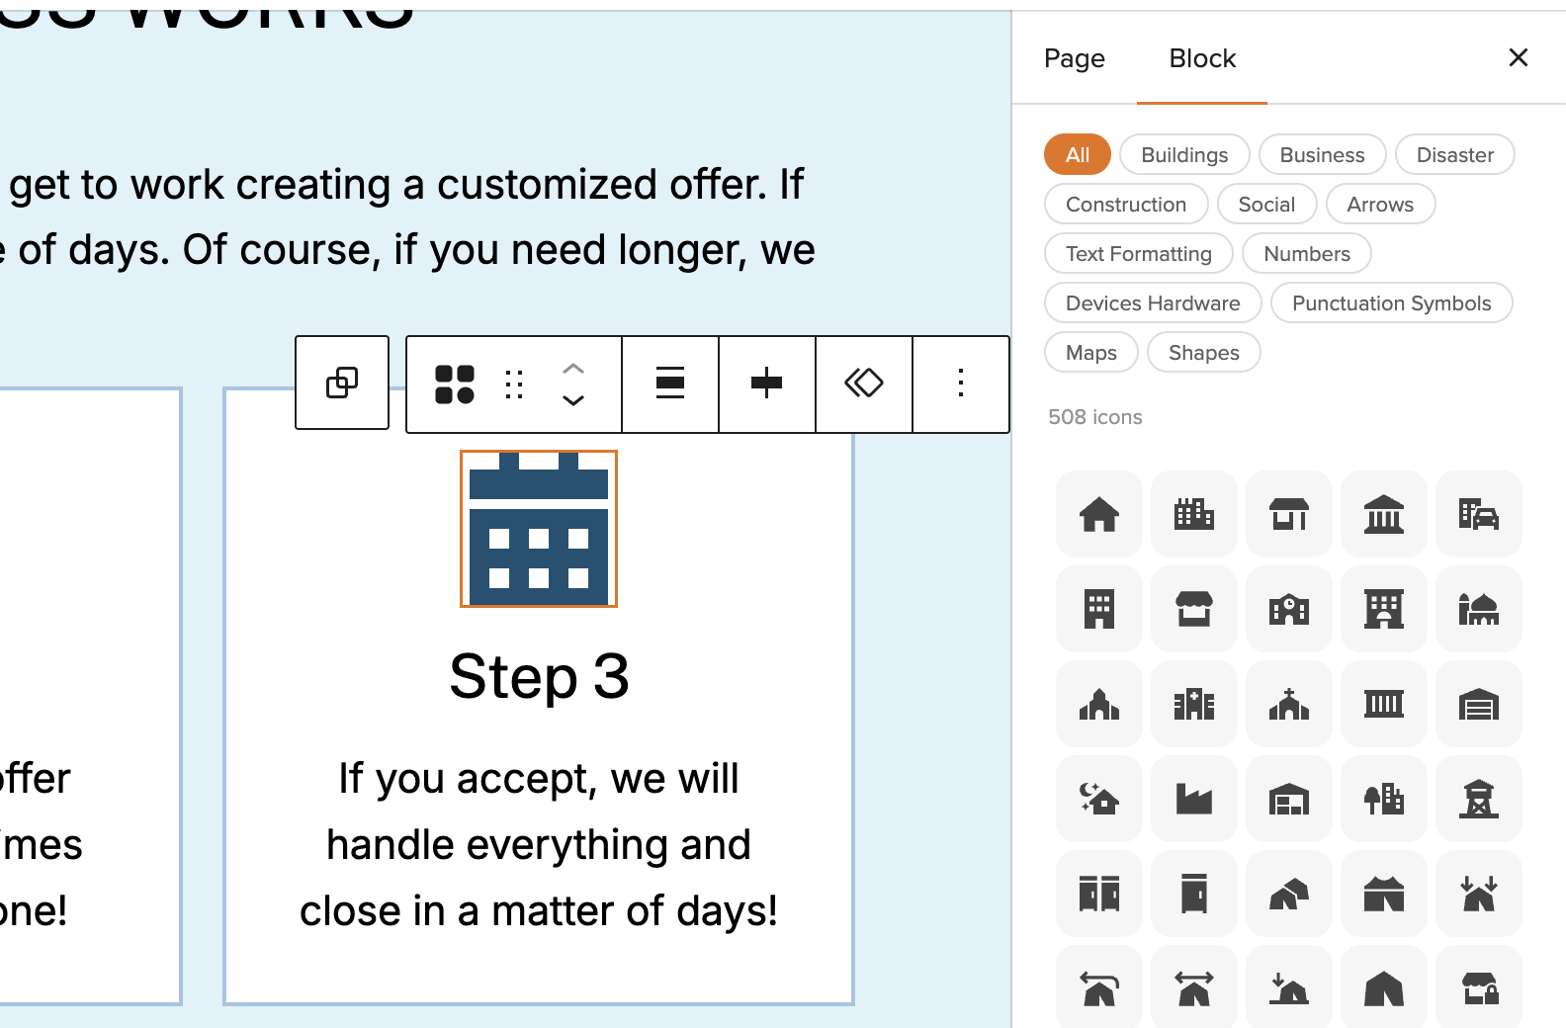Switch to the Block tab
Screen dimensions: 1566x1028
(x=1201, y=58)
